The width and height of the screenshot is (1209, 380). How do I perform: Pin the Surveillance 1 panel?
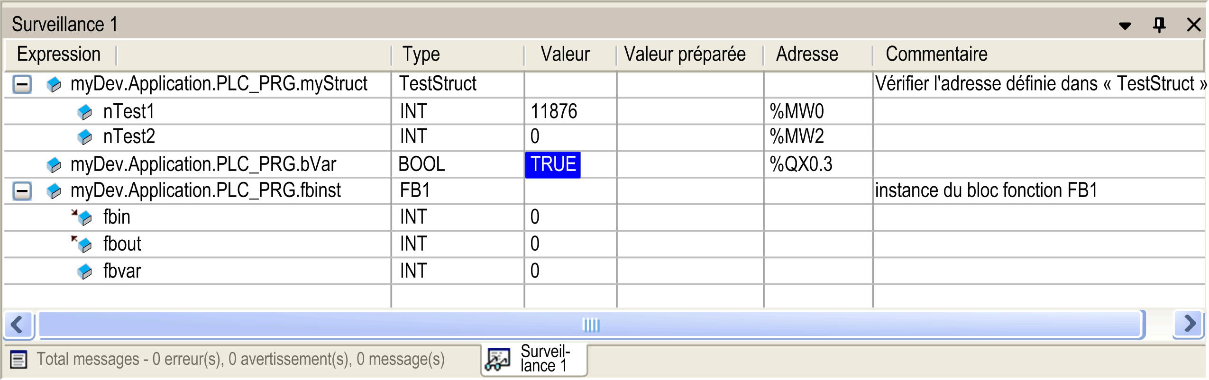click(1159, 25)
